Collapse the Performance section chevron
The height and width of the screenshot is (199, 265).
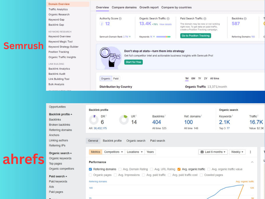(252, 162)
